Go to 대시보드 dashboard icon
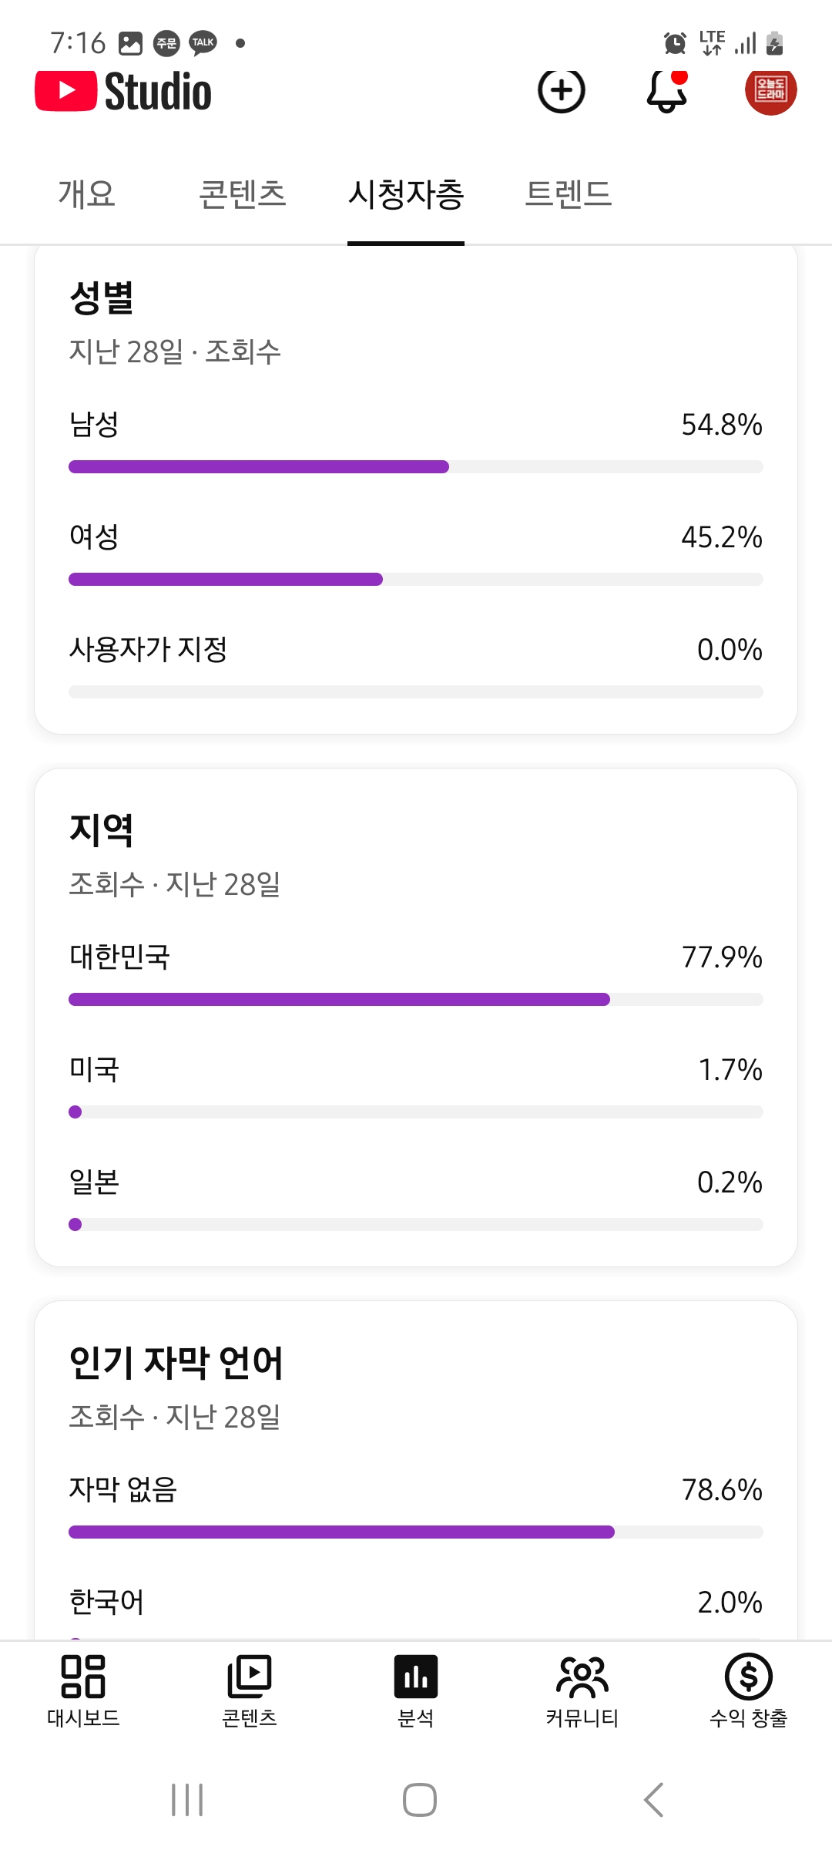This screenshot has height=1850, width=832. [x=83, y=1690]
